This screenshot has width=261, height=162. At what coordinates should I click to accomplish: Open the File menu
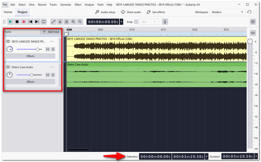5,5
